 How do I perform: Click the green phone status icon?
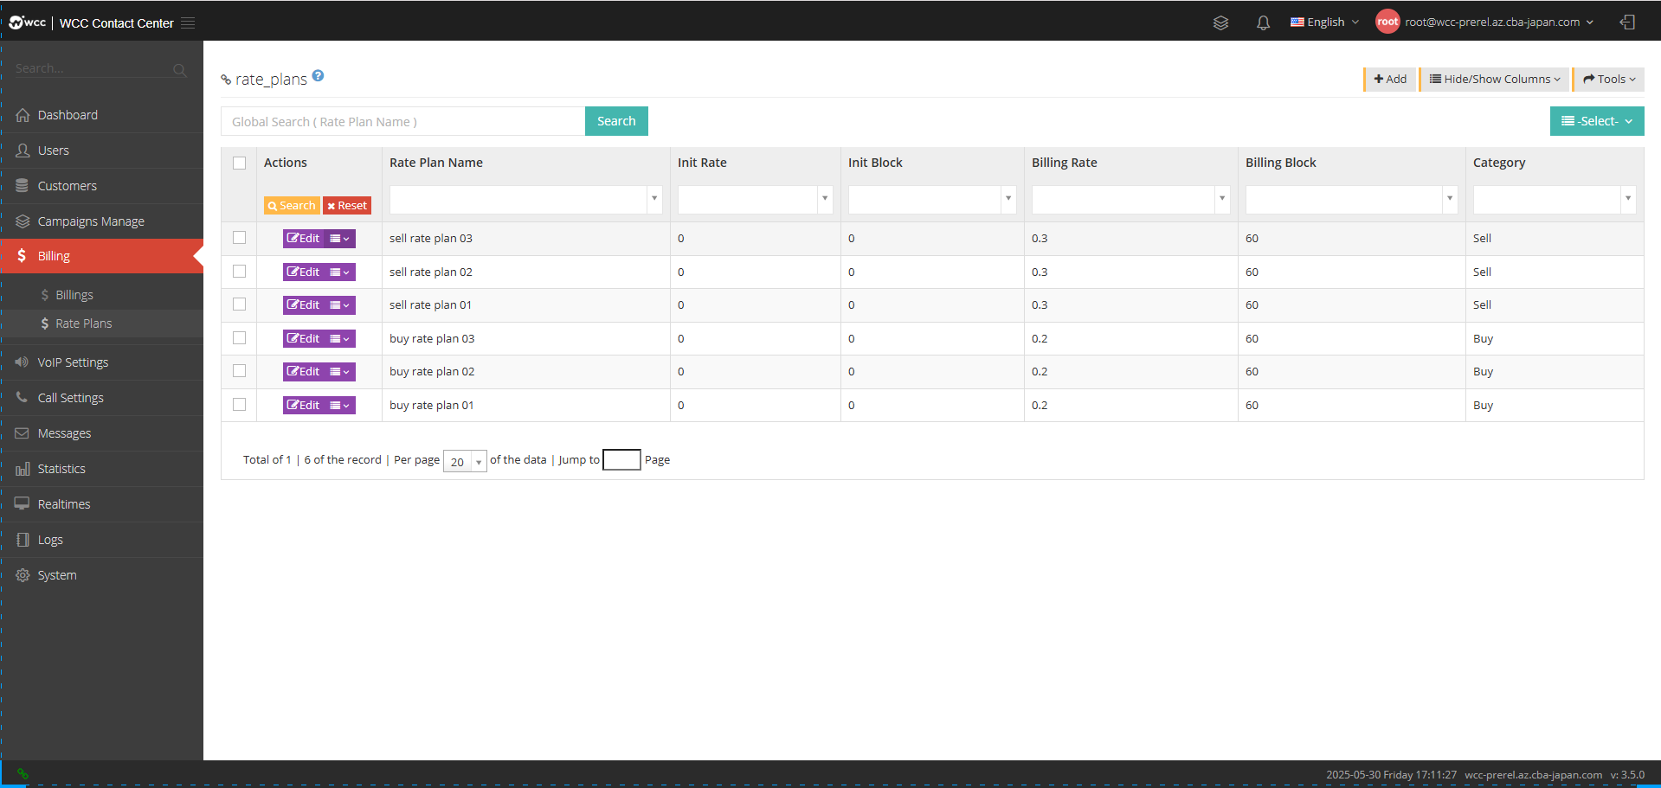click(23, 774)
